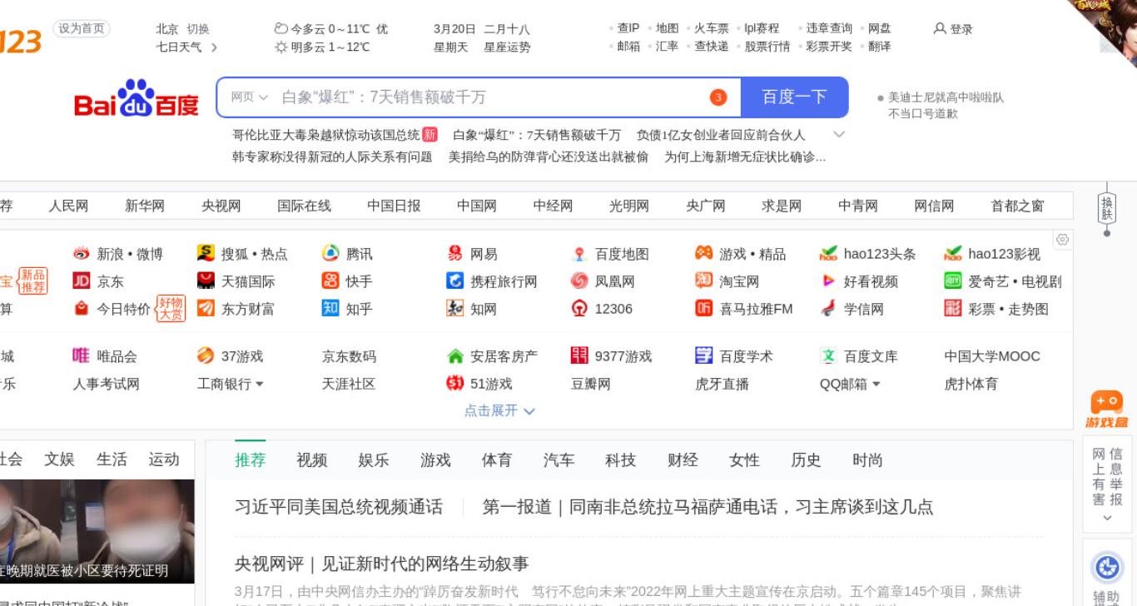Open the East Money (东方财富) icon

click(x=205, y=309)
